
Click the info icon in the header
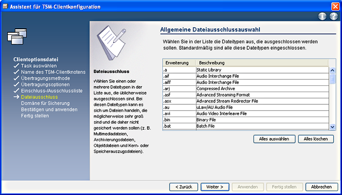[x=322, y=16]
